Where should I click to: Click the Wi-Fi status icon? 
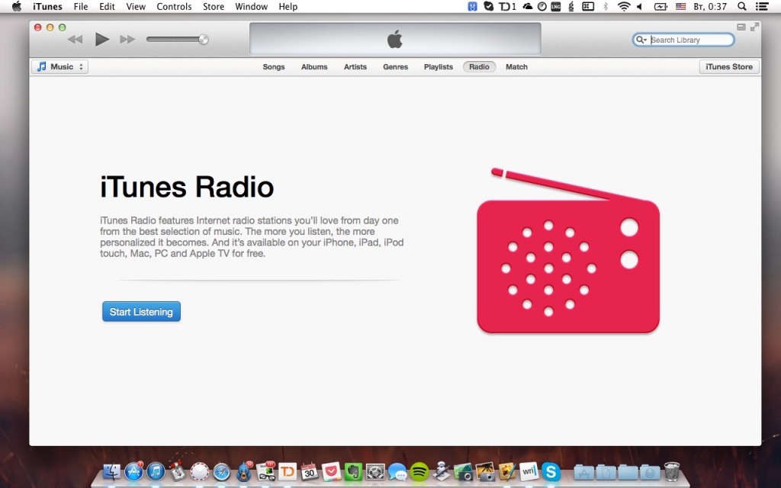(623, 6)
